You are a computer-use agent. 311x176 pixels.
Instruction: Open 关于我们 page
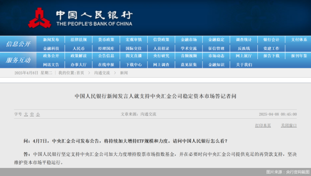click(244, 65)
